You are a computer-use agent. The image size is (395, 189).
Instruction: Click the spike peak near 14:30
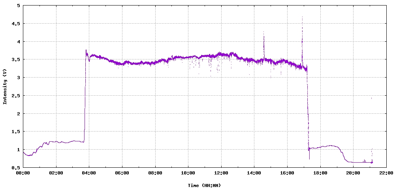coord(263,32)
